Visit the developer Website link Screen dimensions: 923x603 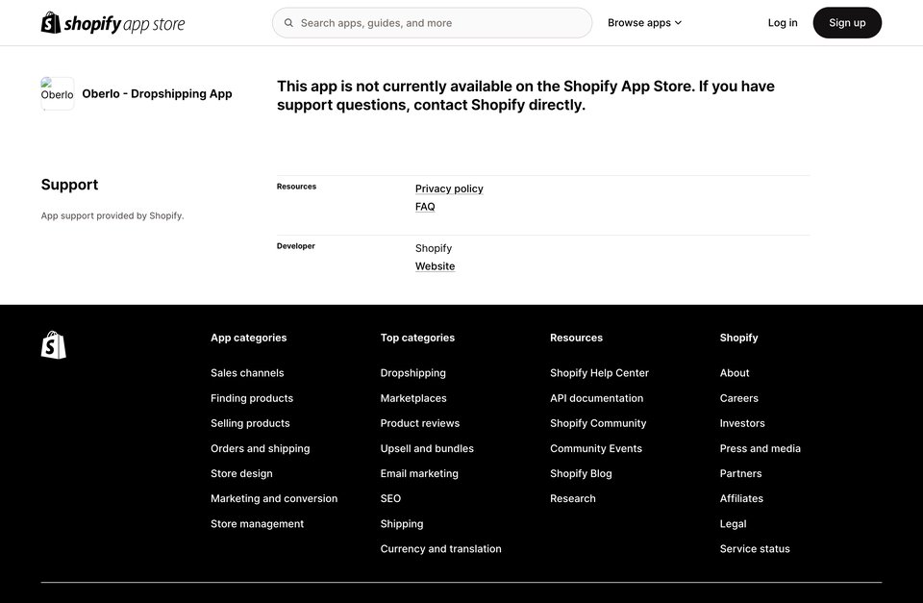click(x=435, y=266)
